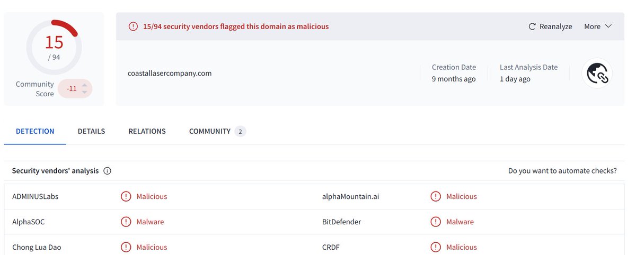The width and height of the screenshot is (636, 255).
Task: Click the alphaMountain.ai vendor name
Action: pos(350,196)
